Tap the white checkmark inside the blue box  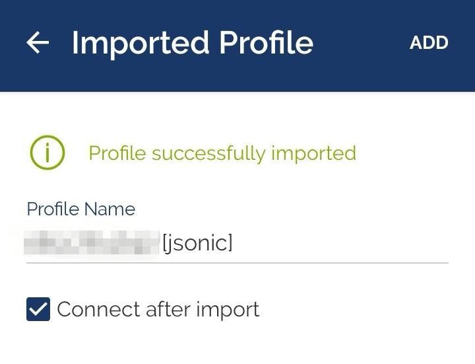pyautogui.click(x=38, y=309)
